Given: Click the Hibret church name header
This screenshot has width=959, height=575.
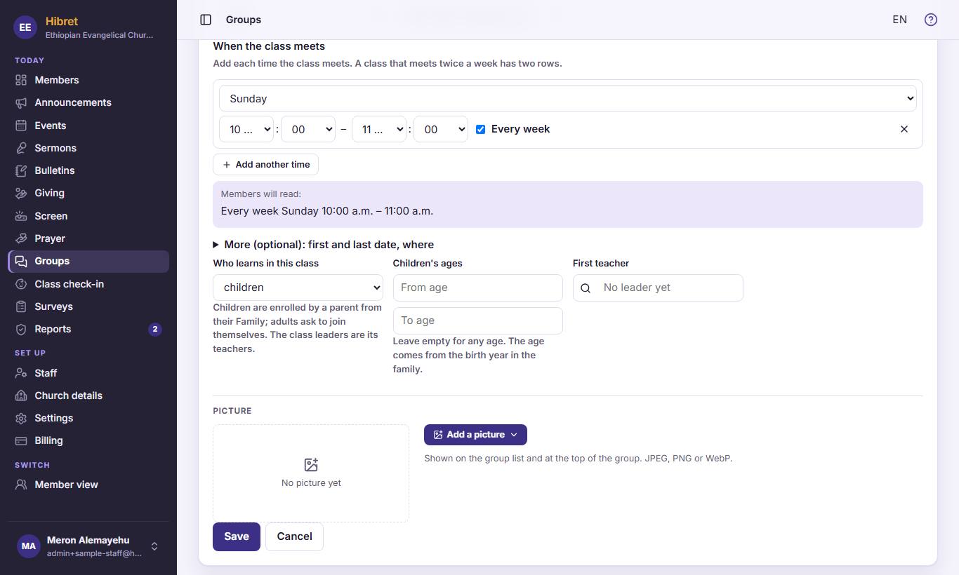Looking at the screenshot, I should 62,21.
